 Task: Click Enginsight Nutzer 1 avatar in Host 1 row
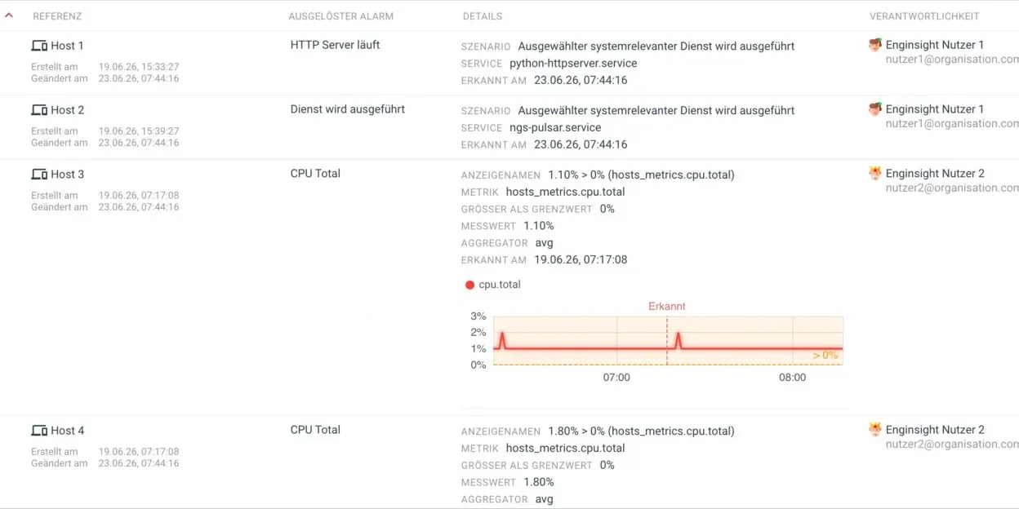coord(875,45)
